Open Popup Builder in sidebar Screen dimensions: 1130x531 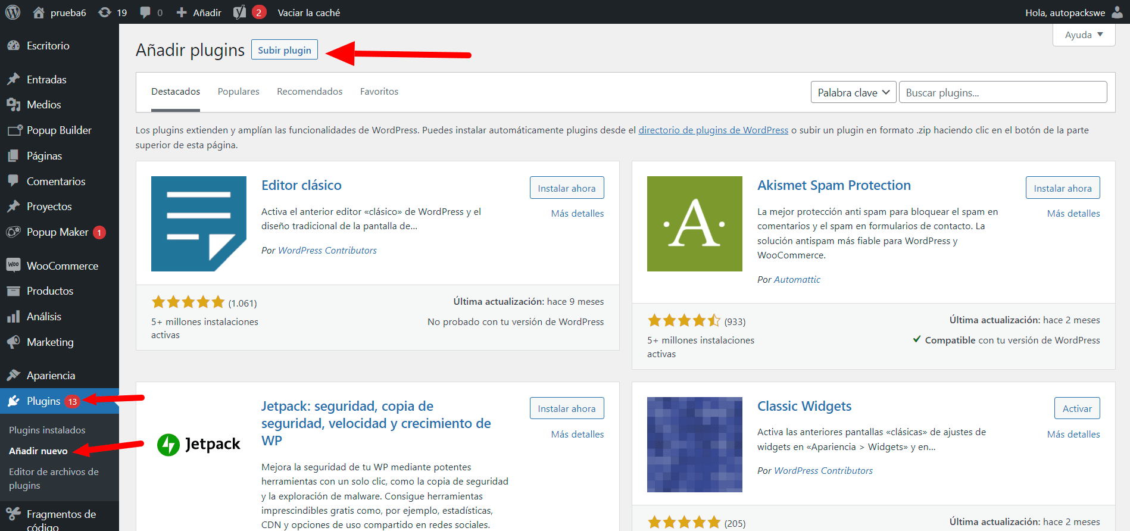click(x=60, y=130)
